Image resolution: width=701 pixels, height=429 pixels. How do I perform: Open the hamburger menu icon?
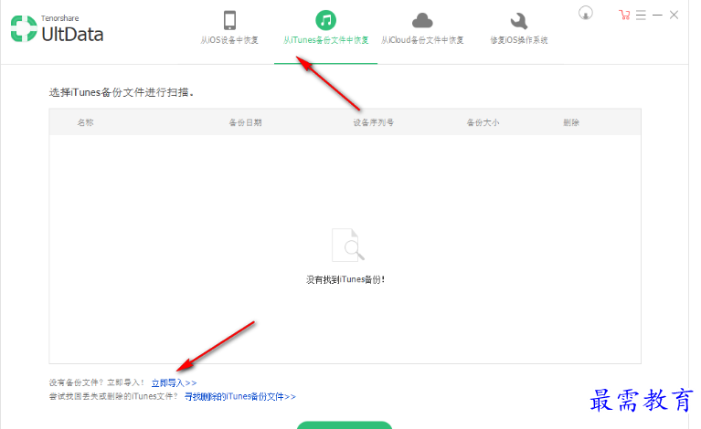pos(641,16)
